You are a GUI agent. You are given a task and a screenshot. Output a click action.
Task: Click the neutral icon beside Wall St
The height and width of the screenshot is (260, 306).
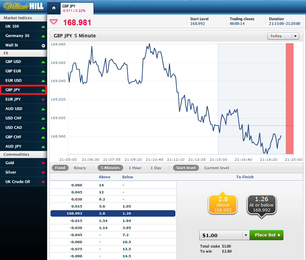coord(43,45)
